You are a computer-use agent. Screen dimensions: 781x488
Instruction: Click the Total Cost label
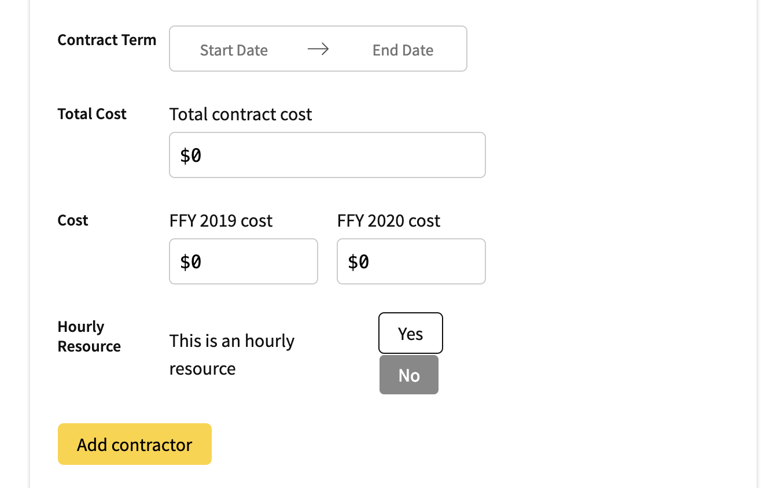click(x=91, y=114)
